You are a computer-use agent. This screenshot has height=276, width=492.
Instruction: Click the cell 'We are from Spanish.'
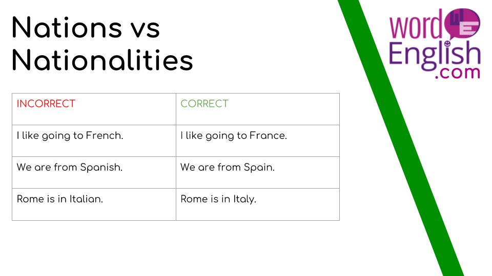click(94, 172)
